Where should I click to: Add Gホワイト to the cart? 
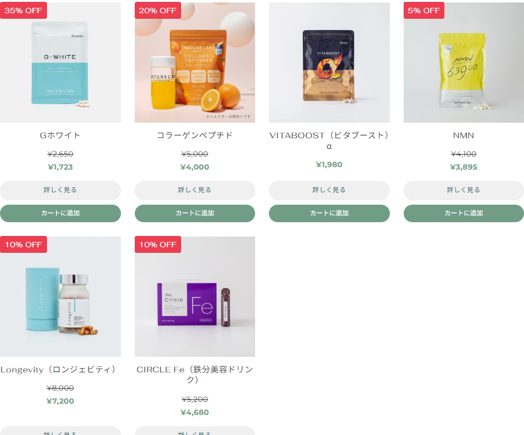61,213
